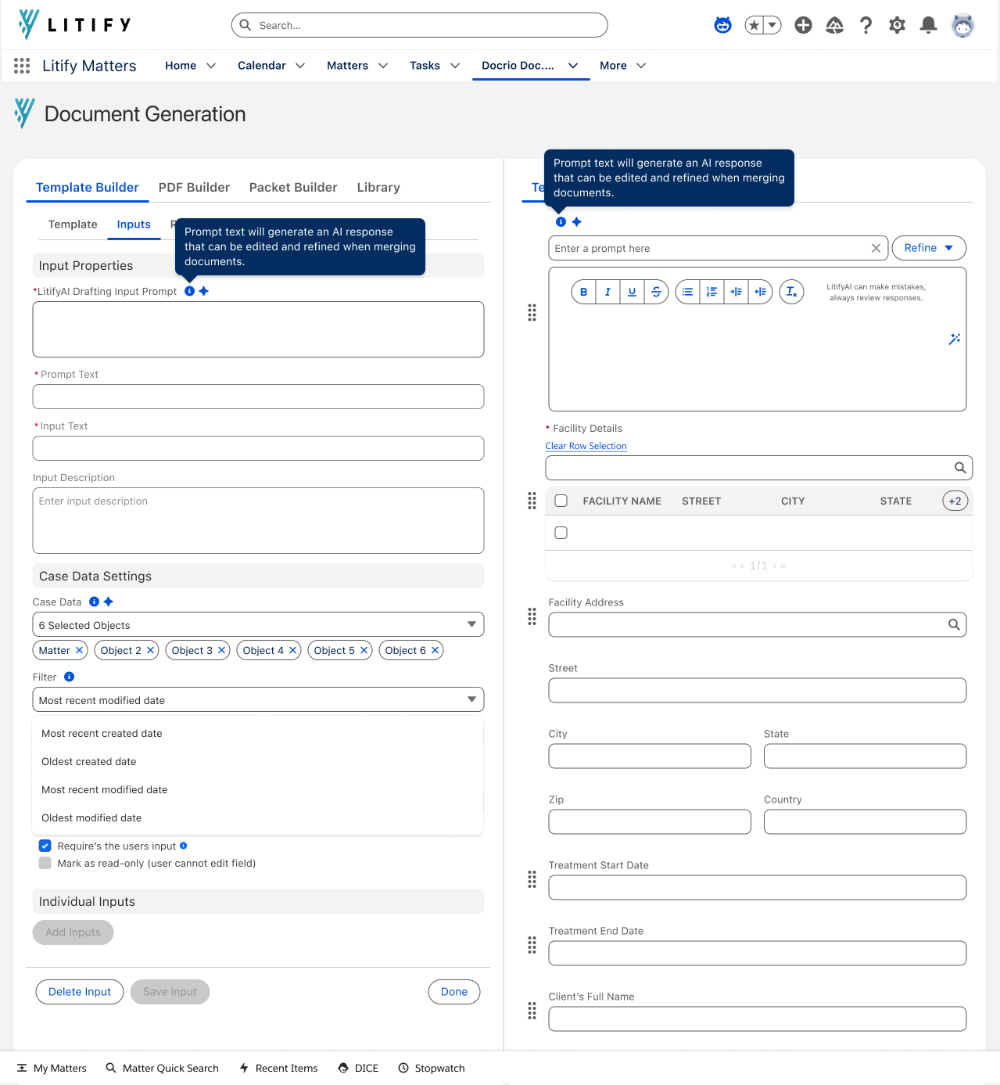
Task: Open the global create plus icon
Action: click(x=803, y=25)
